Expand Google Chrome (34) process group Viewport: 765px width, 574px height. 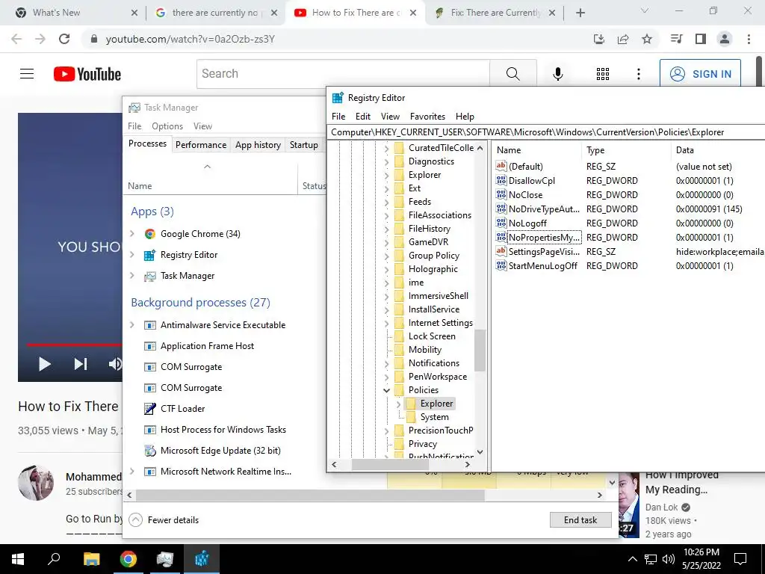coord(131,234)
